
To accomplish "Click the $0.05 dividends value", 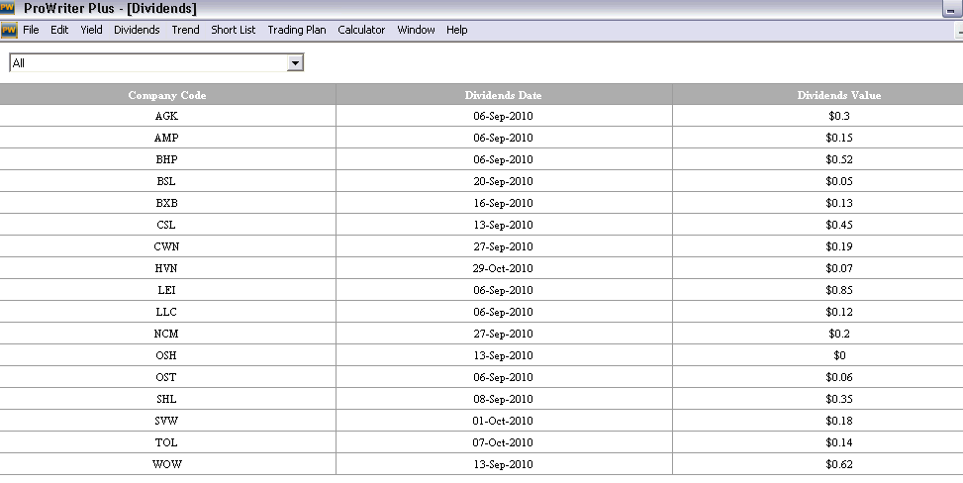I will tap(839, 181).
